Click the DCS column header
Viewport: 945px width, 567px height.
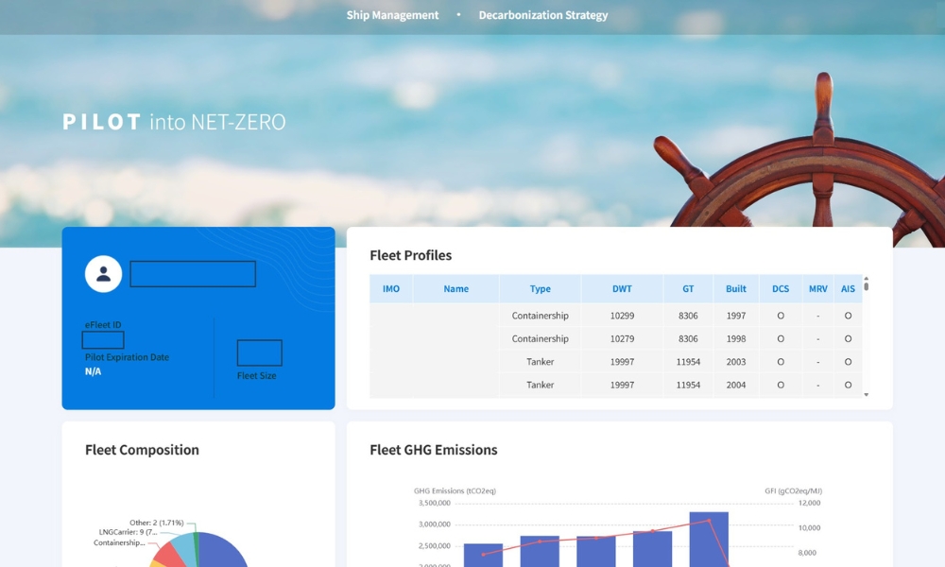click(781, 289)
